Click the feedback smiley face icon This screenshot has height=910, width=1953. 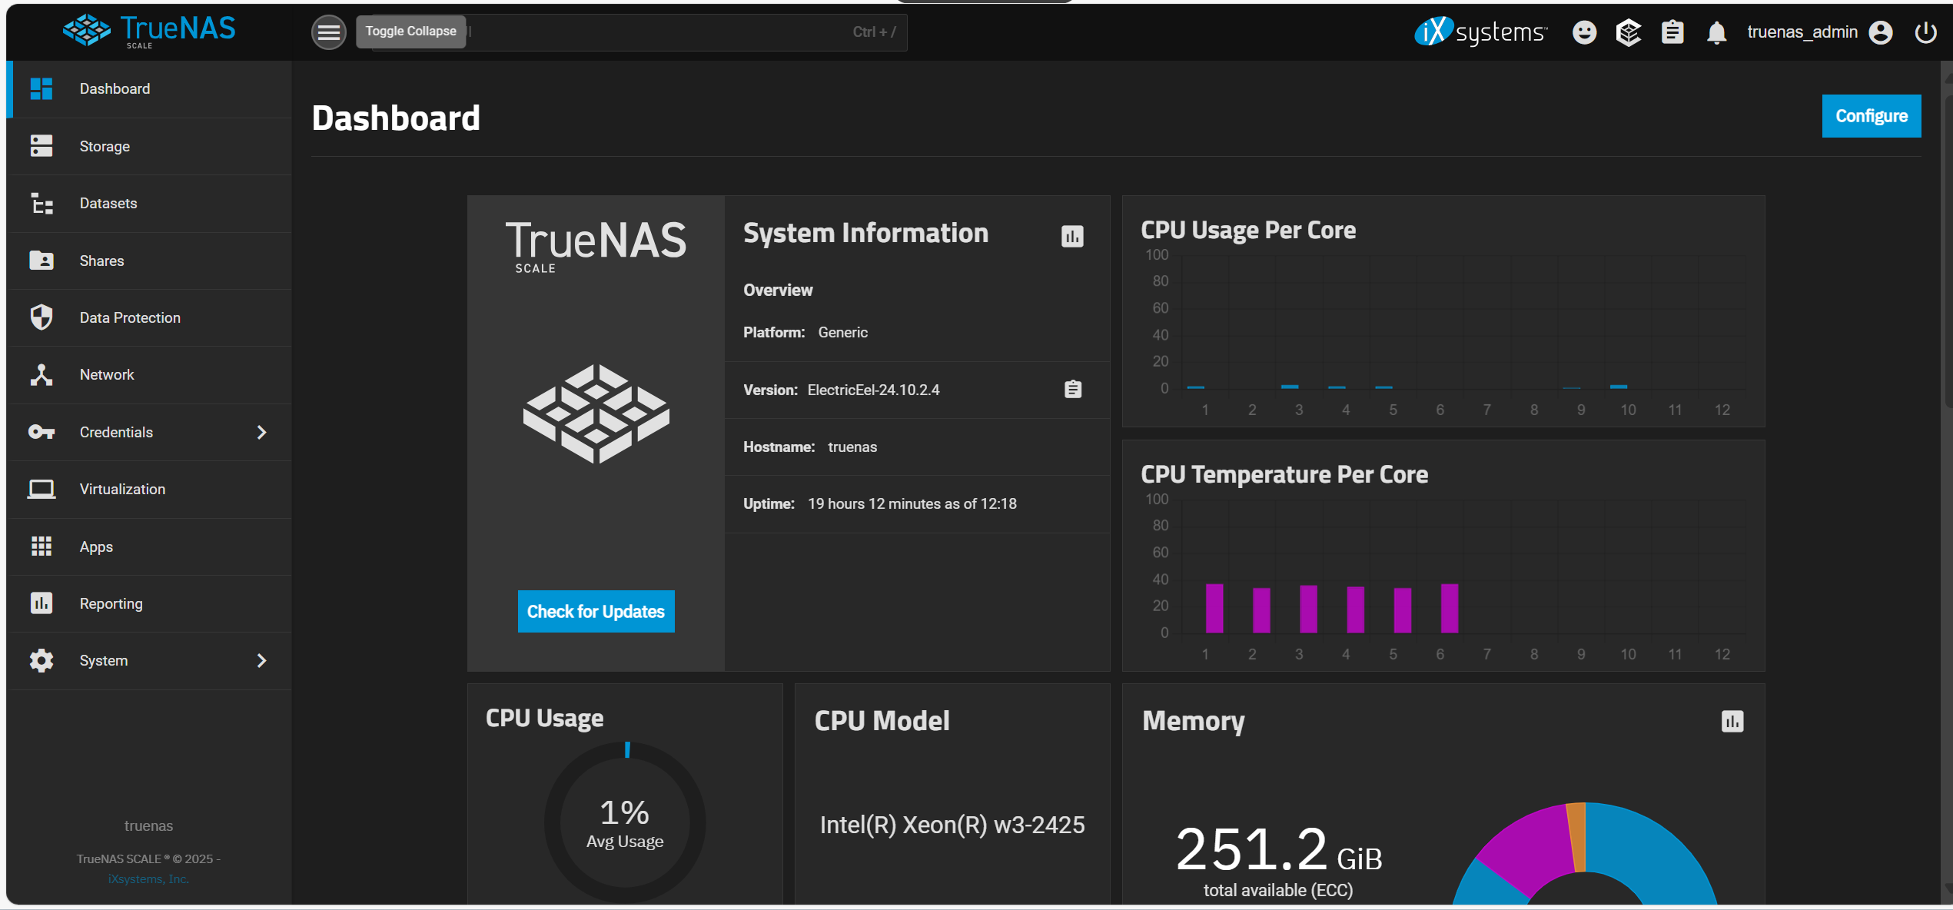(1584, 32)
